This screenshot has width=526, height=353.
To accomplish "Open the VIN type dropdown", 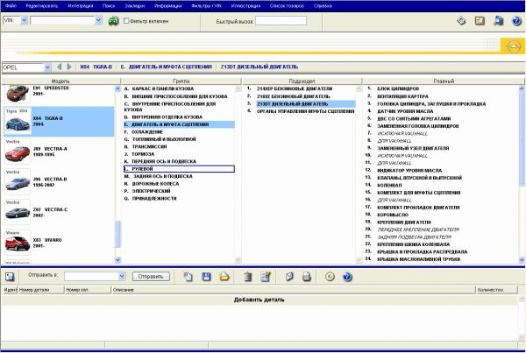I will (x=25, y=20).
